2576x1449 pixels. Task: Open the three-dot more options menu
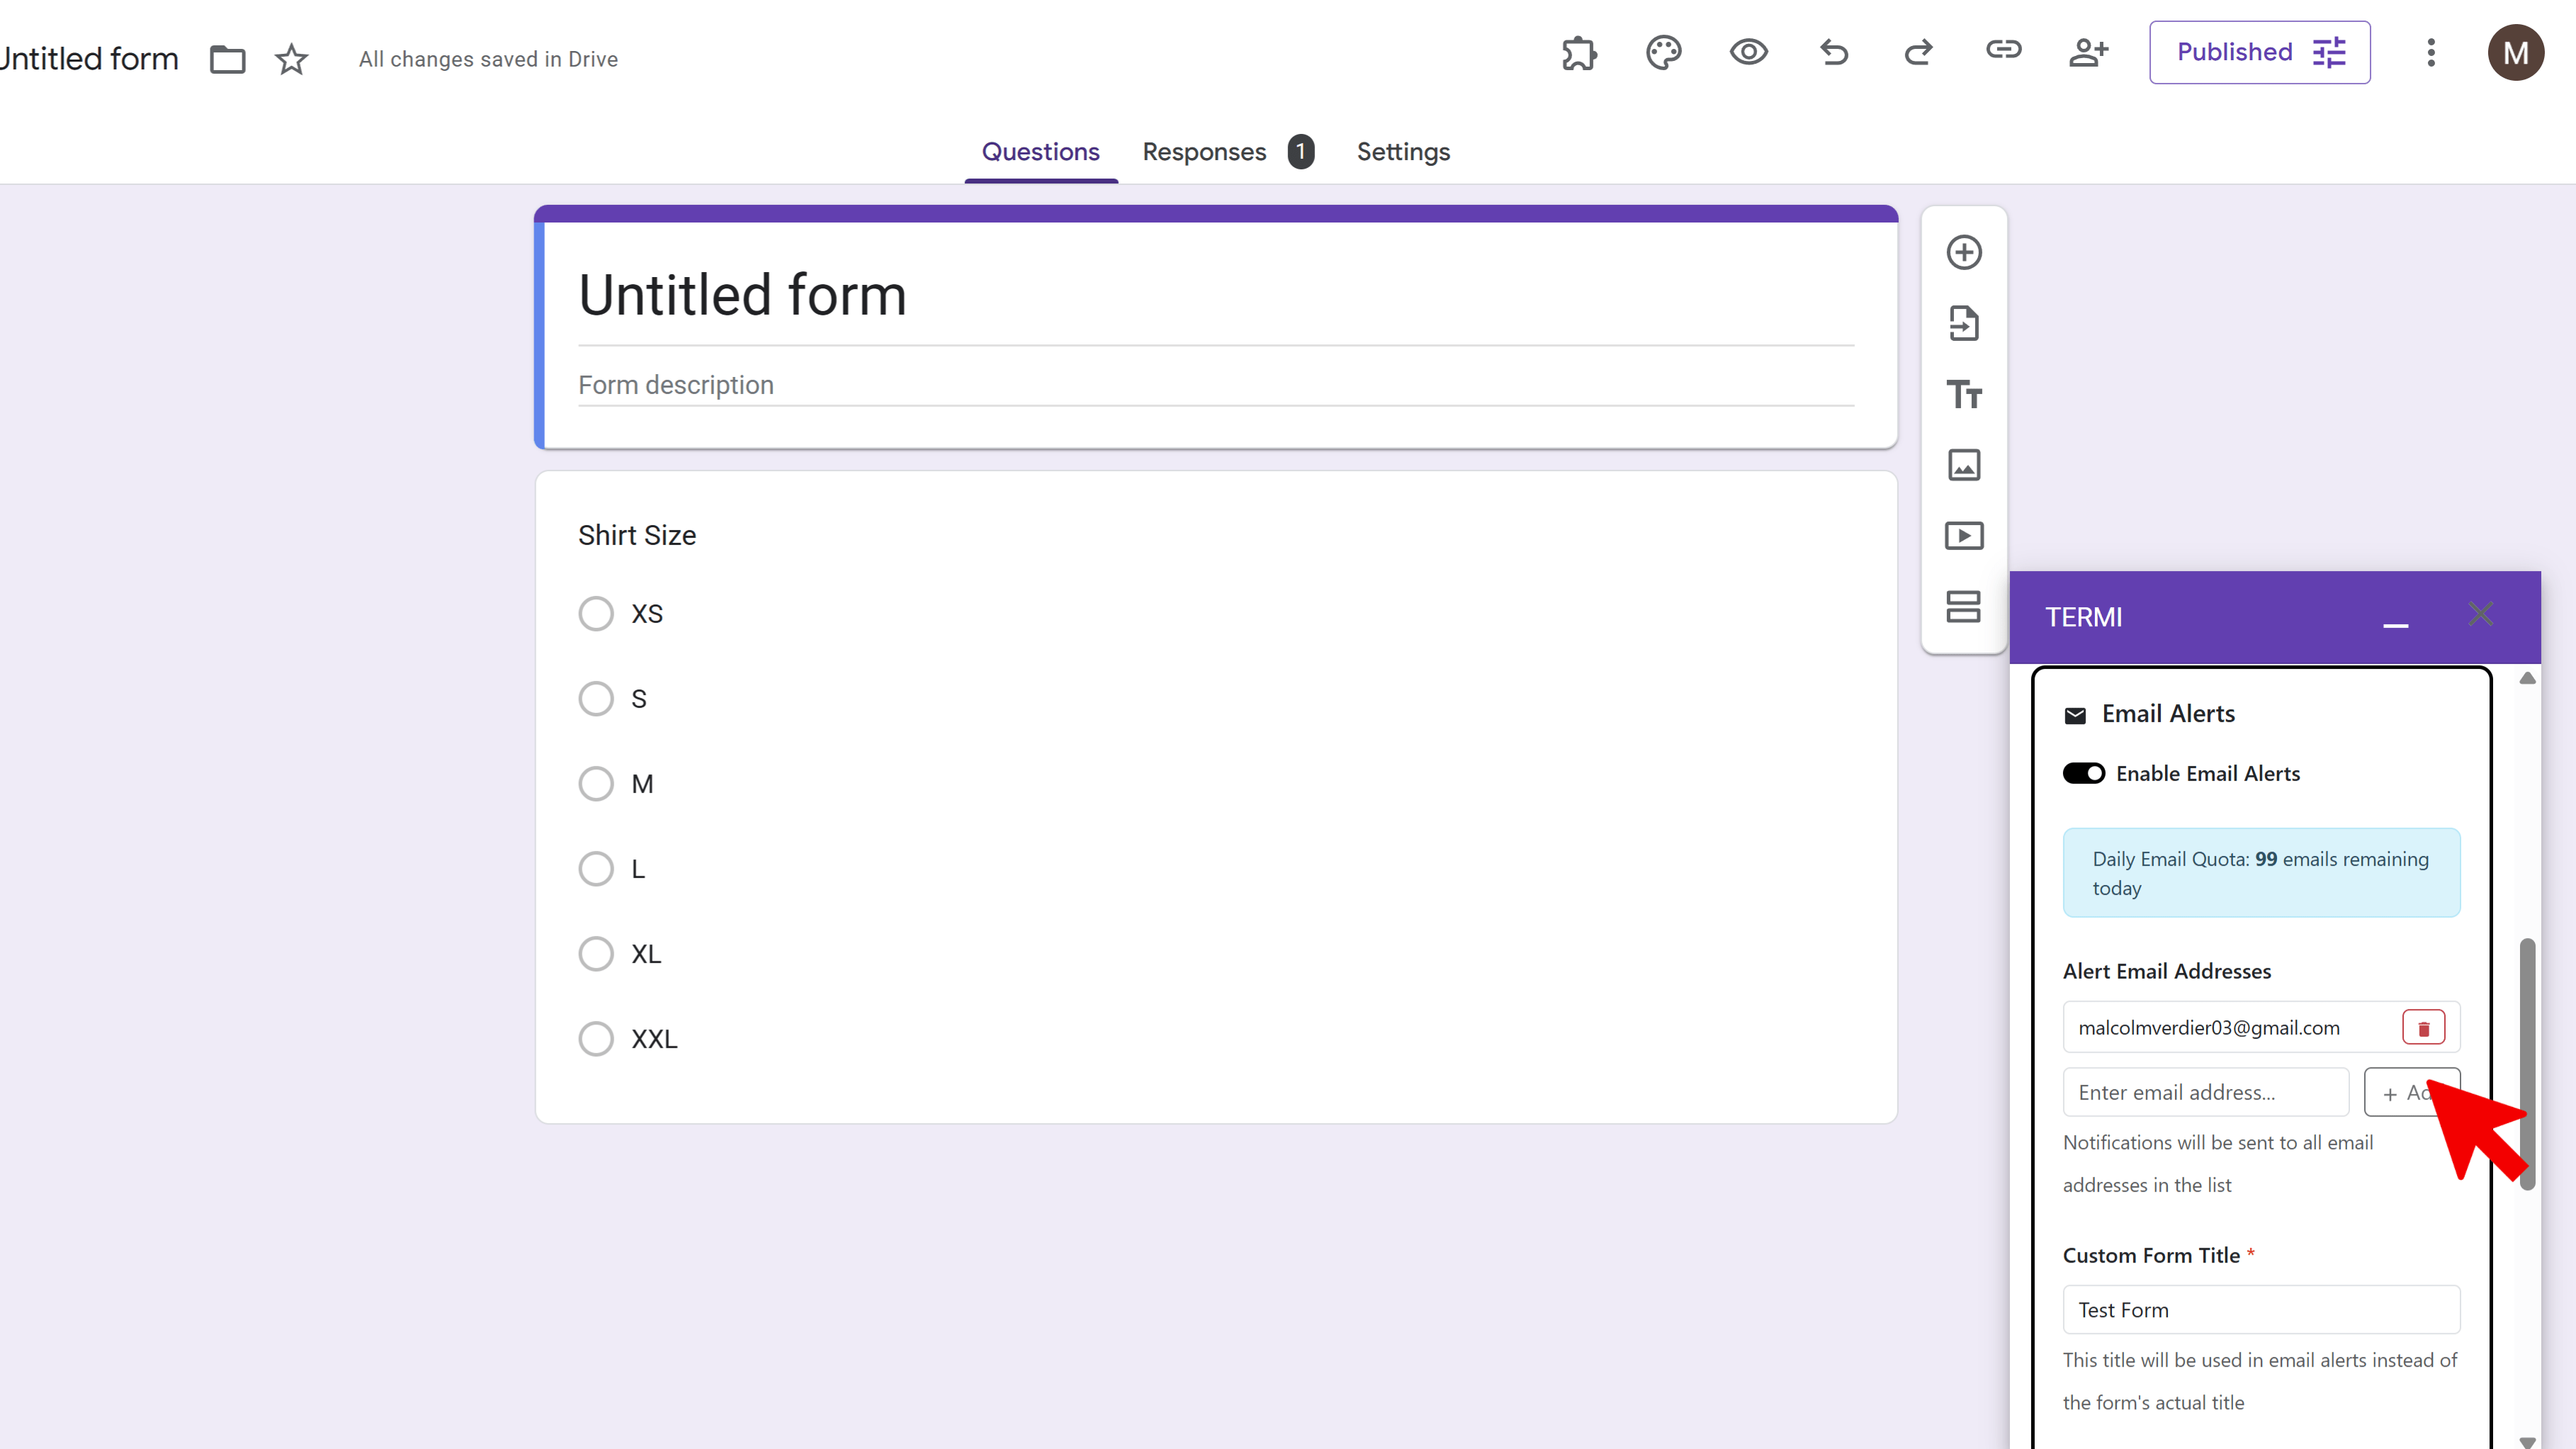[2431, 53]
